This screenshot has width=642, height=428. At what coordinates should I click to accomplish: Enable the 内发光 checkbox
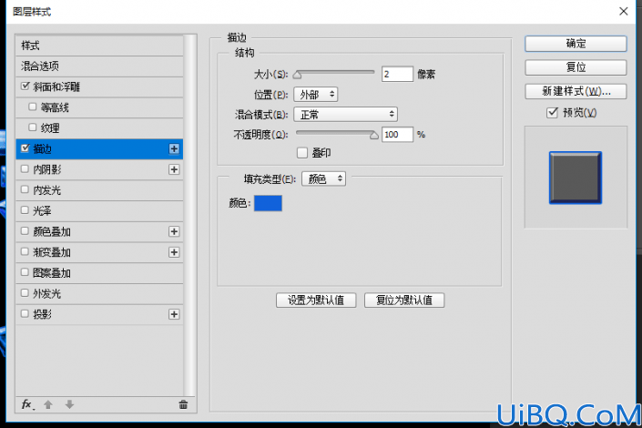coord(25,189)
